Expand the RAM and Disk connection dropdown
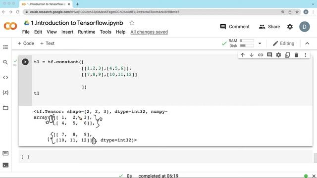317x178 pixels. 260,44
